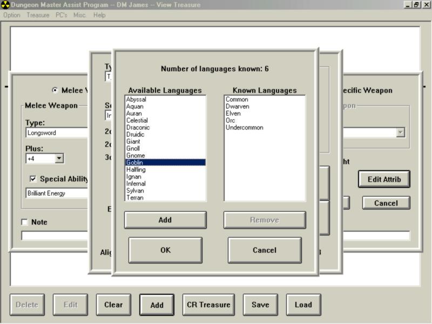Choose Dwarven in Known Languages list

pos(238,106)
